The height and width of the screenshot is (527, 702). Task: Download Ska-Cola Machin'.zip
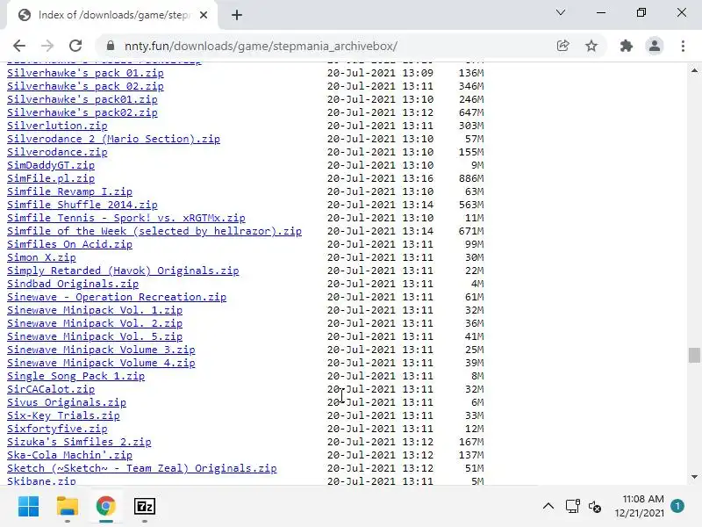point(69,455)
